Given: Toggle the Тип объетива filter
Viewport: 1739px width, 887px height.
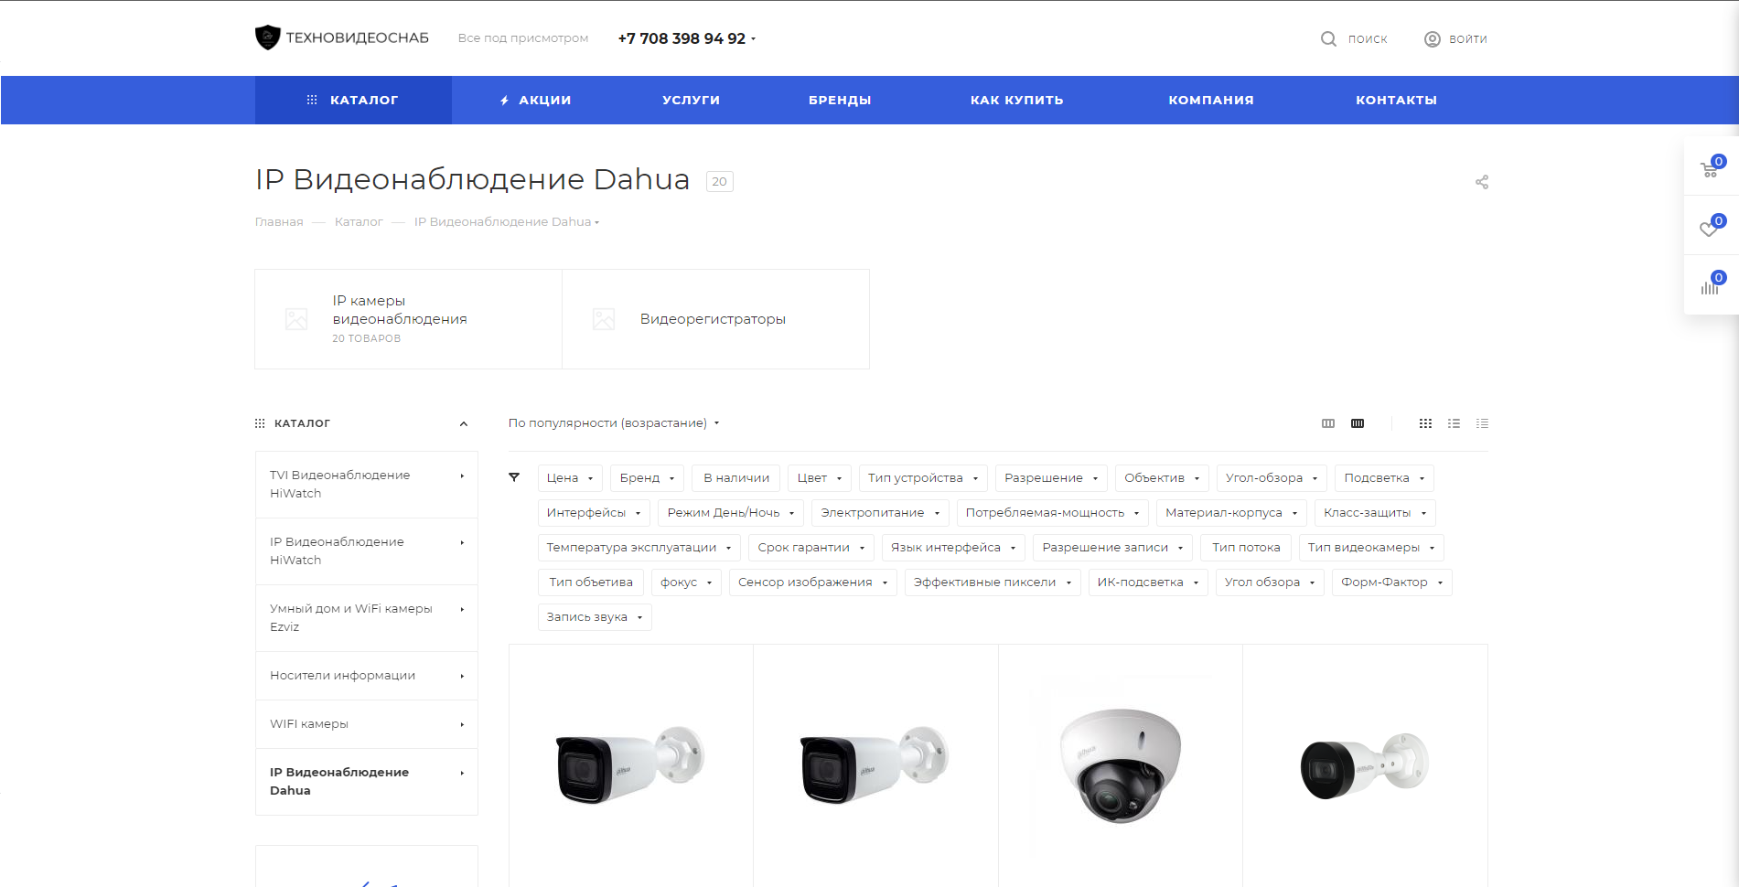Looking at the screenshot, I should click(591, 582).
